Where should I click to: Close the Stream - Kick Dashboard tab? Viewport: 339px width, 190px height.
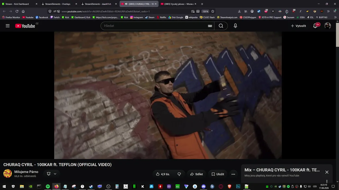coord(37,4)
